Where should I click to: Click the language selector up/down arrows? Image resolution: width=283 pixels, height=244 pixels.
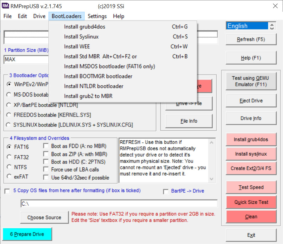click(x=272, y=26)
